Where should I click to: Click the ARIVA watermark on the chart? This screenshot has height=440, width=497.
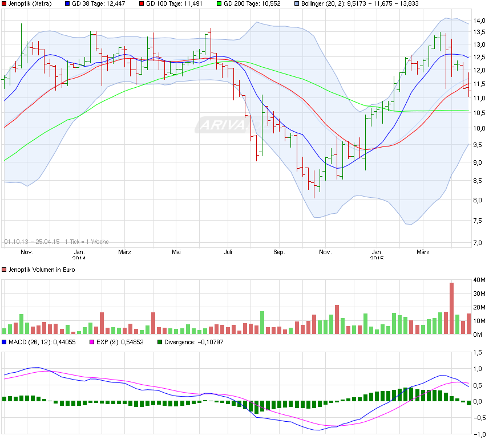(223, 124)
